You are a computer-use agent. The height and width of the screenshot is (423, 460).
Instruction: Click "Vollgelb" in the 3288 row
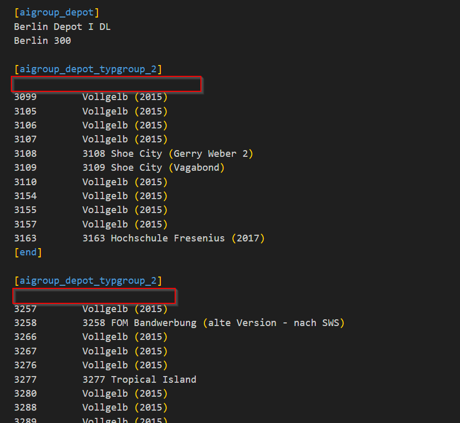click(105, 408)
